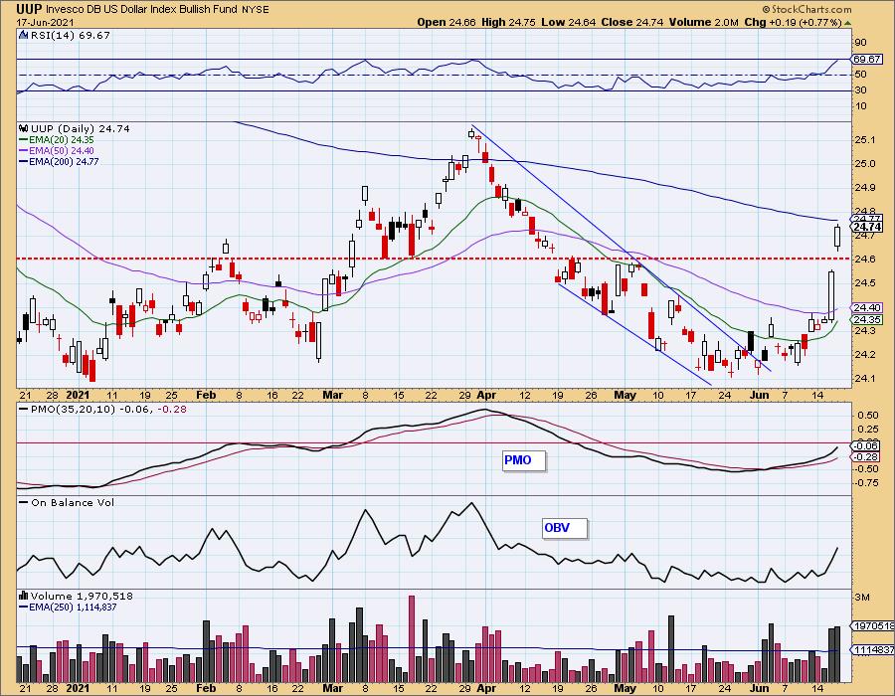Click the blue PMO annotation box
This screenshot has width=895, height=696.
pos(524,460)
